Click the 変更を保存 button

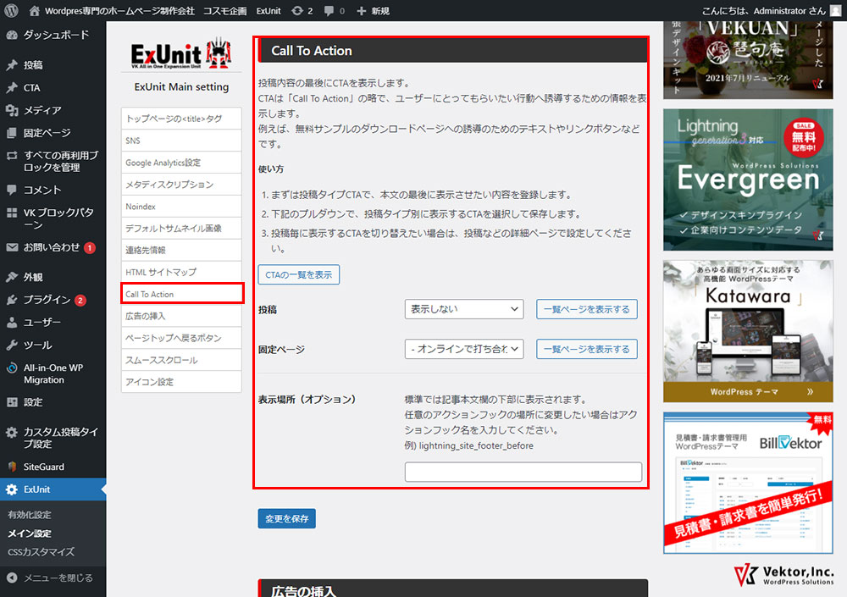[x=286, y=518]
